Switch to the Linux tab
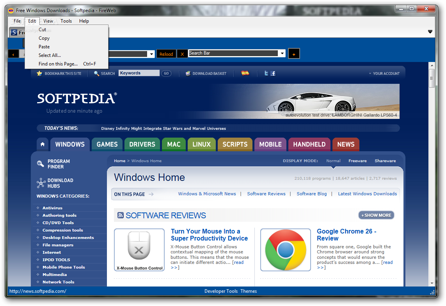Screen dimensions: 446x306 [201, 144]
